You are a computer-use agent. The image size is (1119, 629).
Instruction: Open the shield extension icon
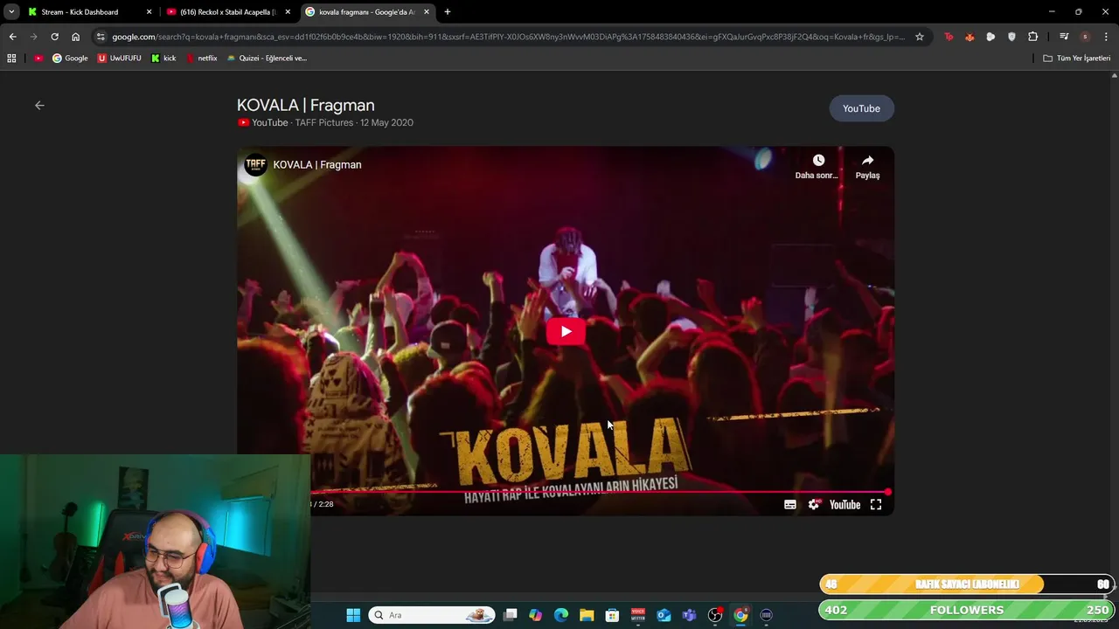point(1011,37)
